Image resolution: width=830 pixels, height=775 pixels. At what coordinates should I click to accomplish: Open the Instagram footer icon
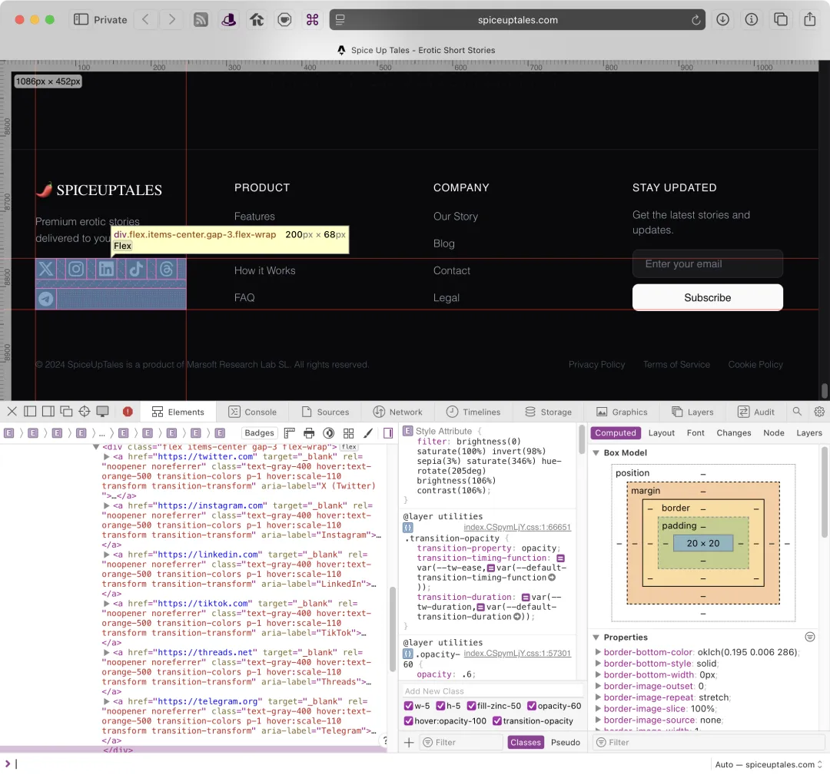pos(75,269)
